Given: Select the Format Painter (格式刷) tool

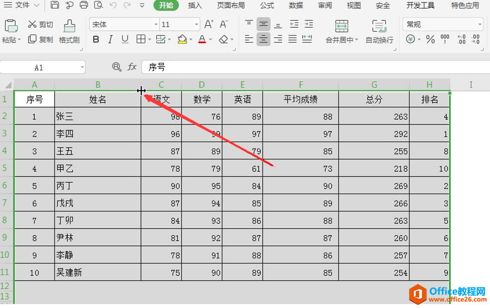Looking at the screenshot, I should 70,31.
